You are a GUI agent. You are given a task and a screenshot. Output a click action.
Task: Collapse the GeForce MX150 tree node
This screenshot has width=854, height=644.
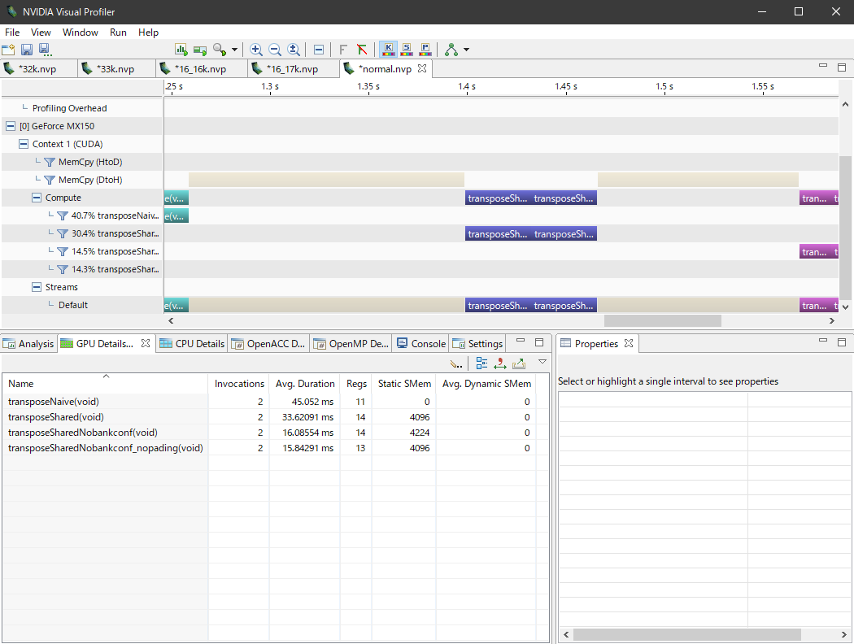[x=11, y=126]
